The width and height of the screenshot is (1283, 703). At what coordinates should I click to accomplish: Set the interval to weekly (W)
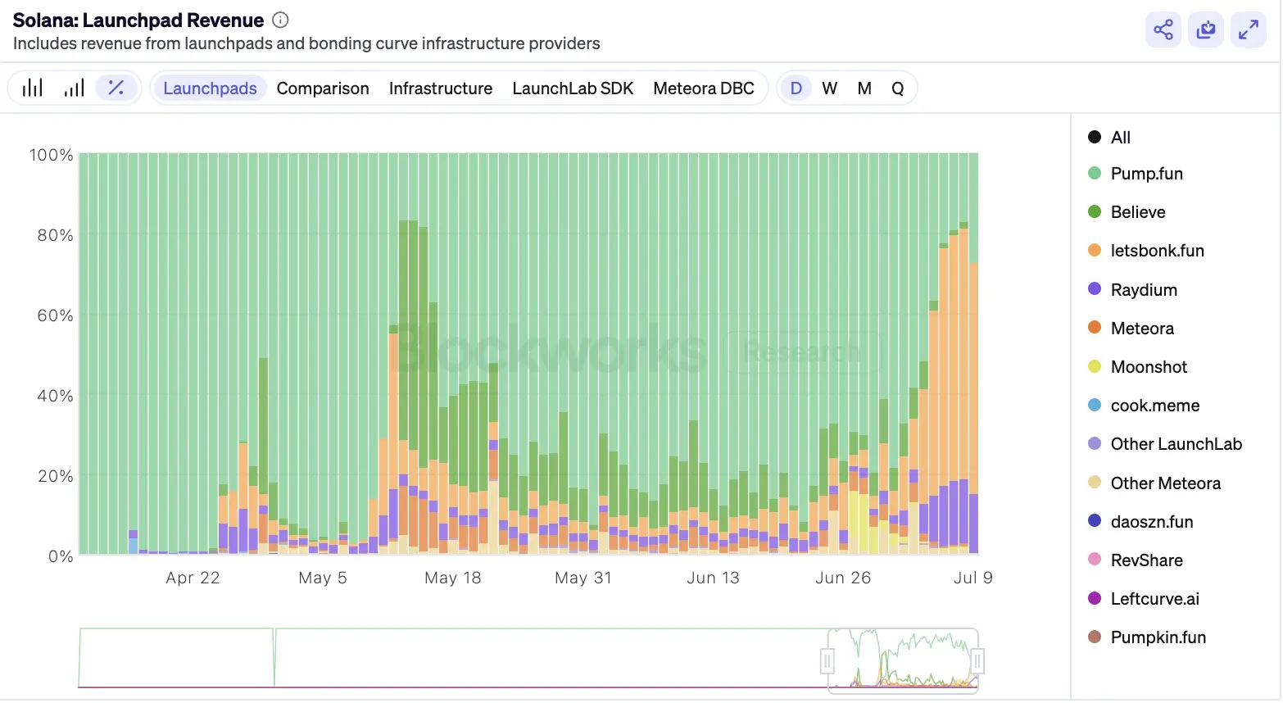click(x=829, y=88)
